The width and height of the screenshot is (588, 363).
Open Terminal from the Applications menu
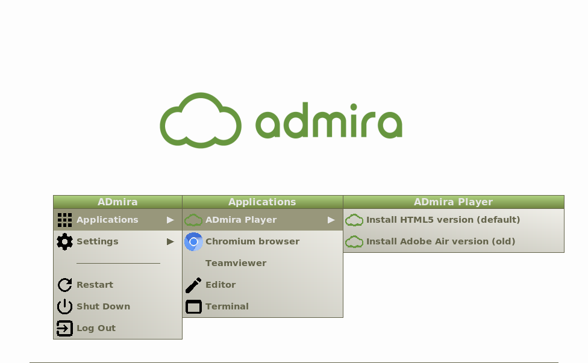click(263, 306)
